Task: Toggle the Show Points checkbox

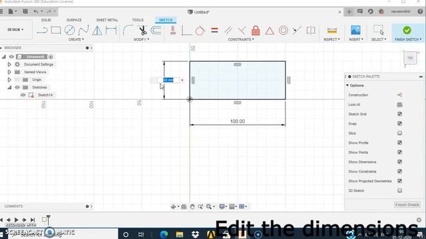Action: 399,152
